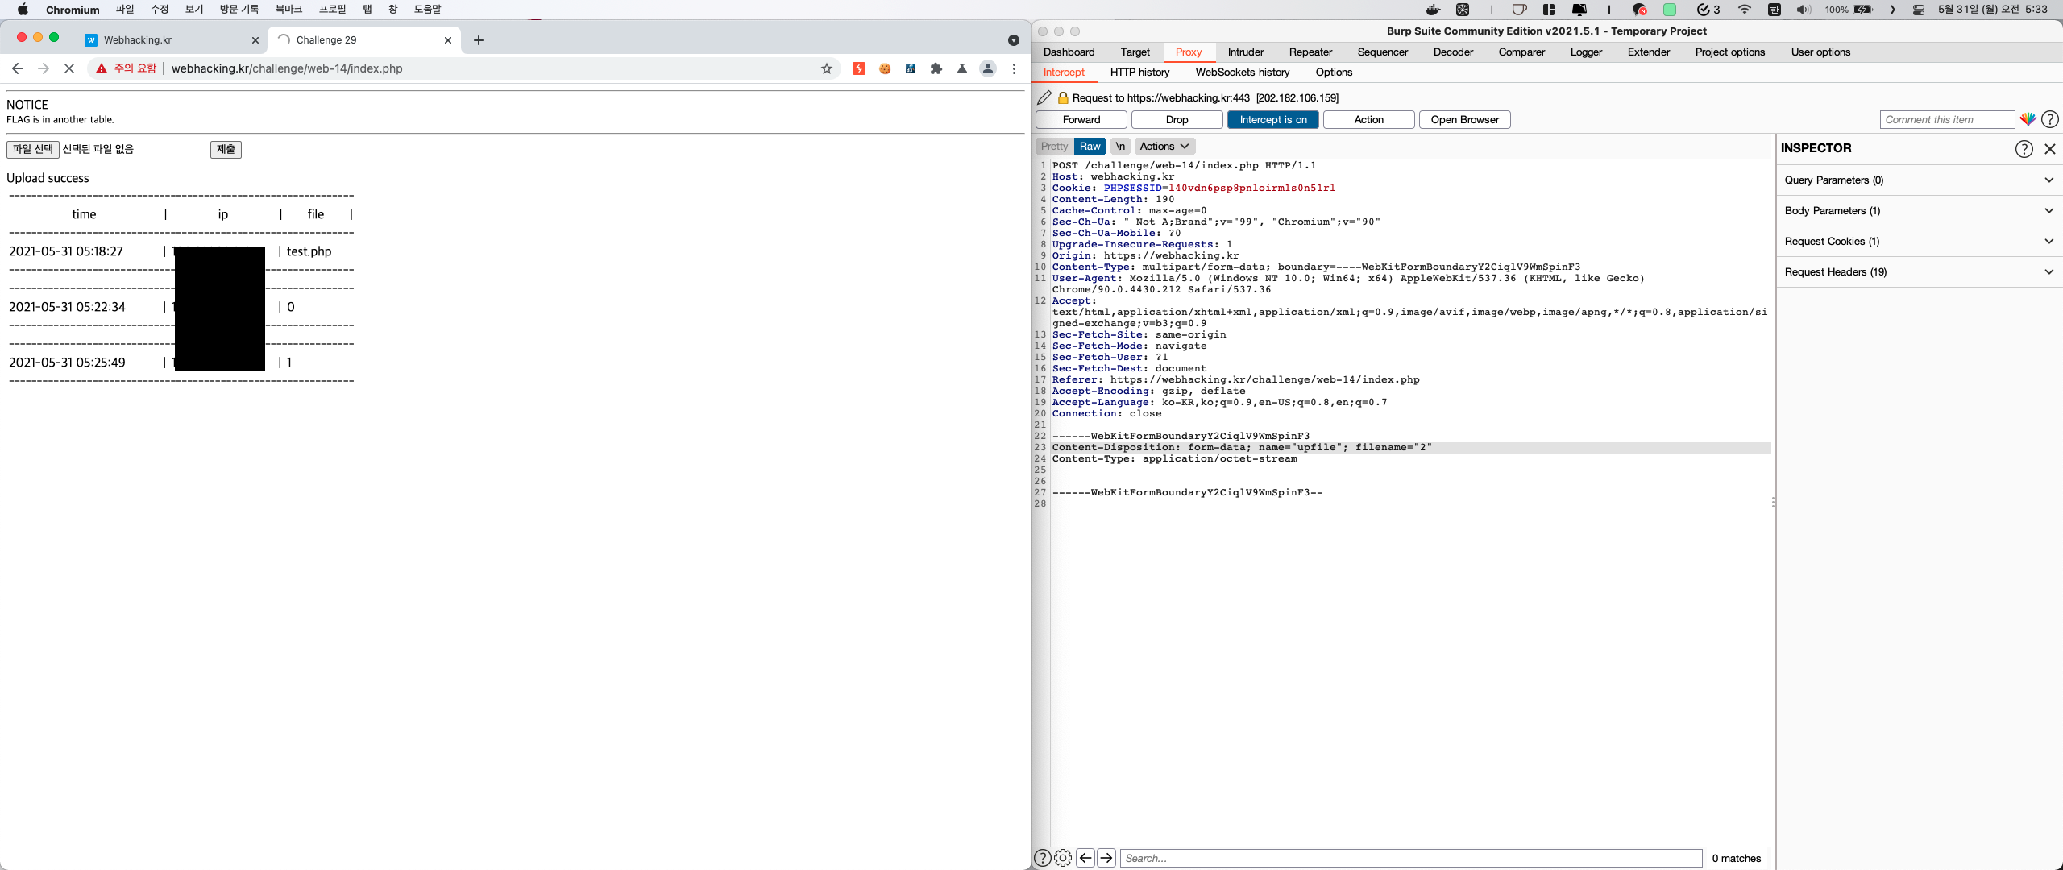Open search settings gear icon
The width and height of the screenshot is (2063, 870).
(x=1063, y=858)
